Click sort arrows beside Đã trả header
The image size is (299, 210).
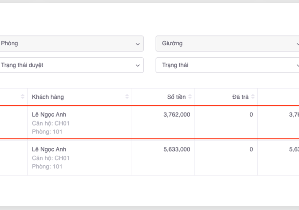(x=253, y=97)
